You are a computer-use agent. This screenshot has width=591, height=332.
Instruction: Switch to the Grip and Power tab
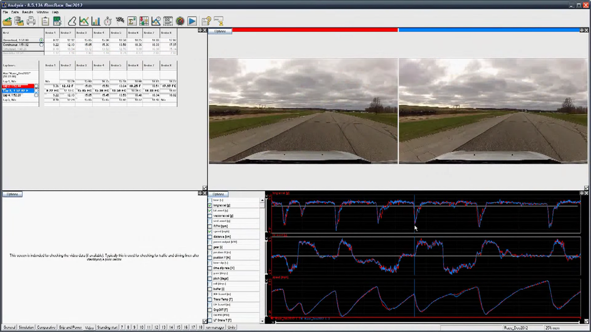(x=69, y=327)
